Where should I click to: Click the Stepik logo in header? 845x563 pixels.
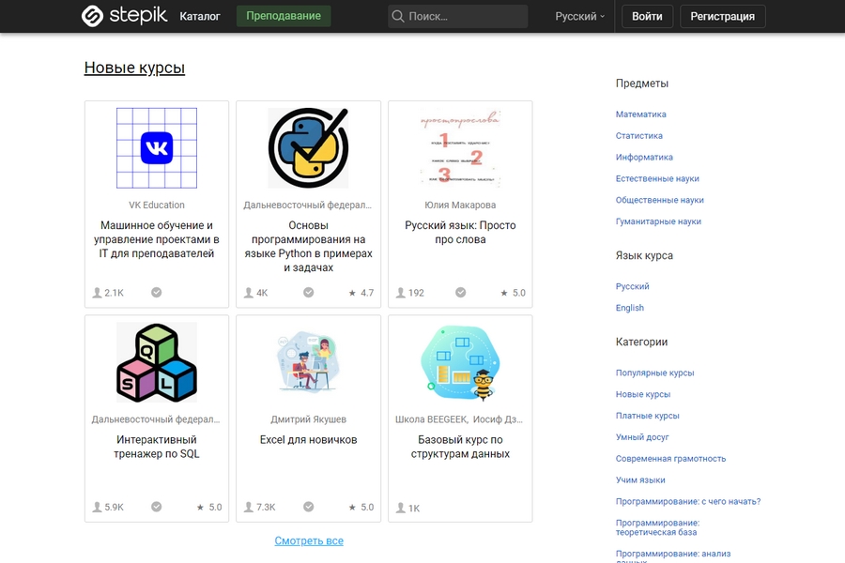point(124,16)
